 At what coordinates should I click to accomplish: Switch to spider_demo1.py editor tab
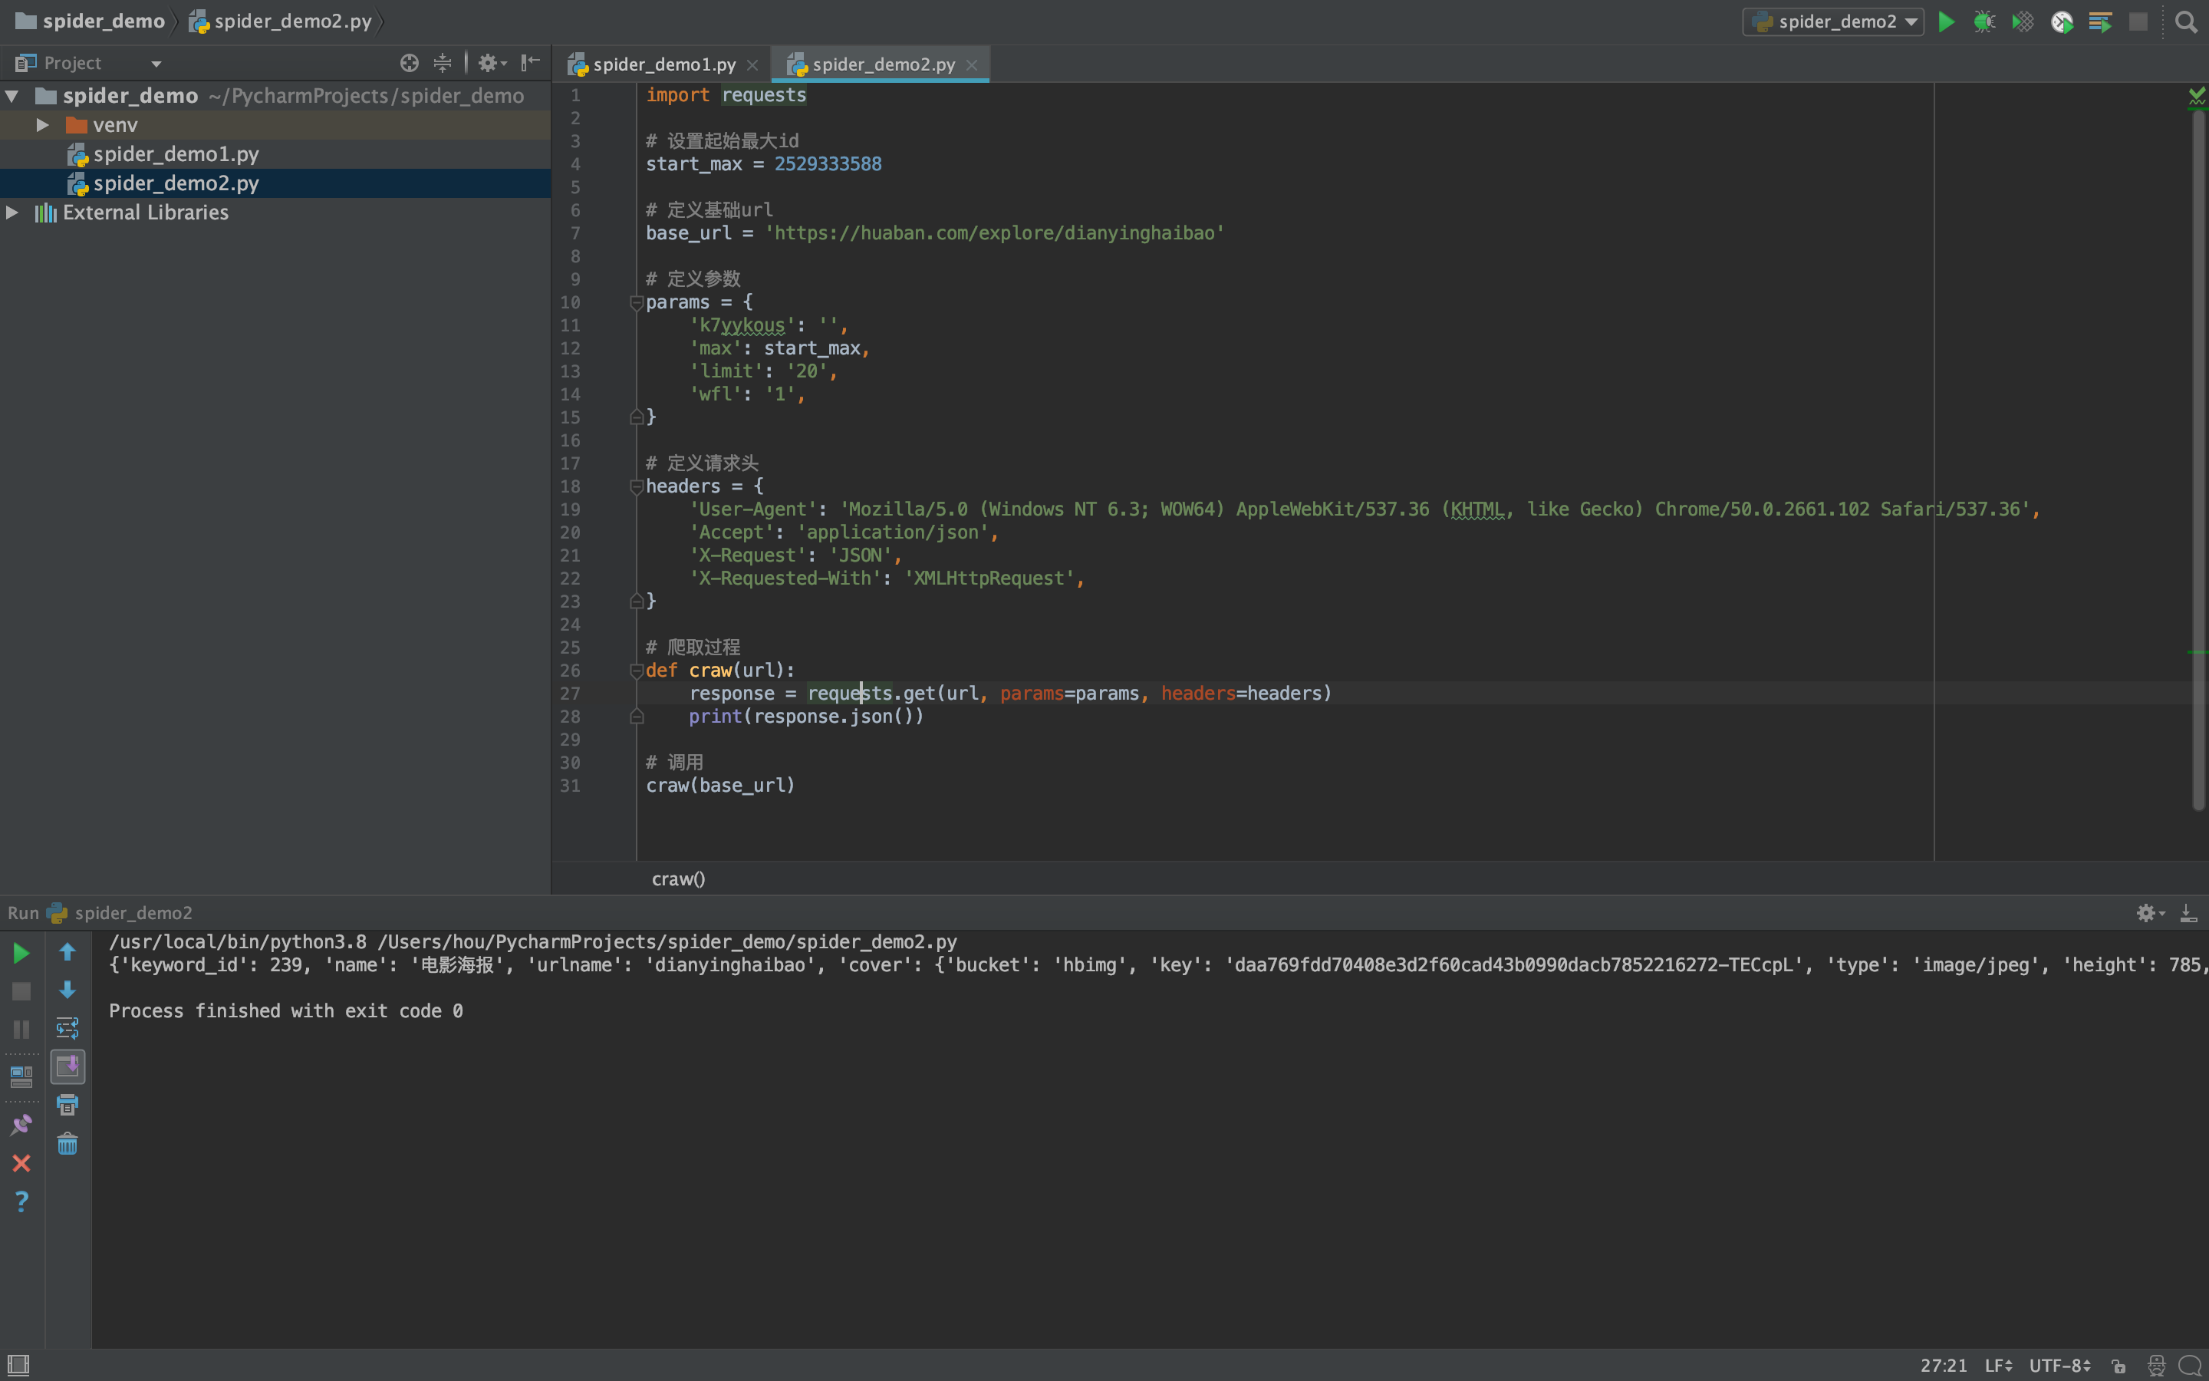pyautogui.click(x=663, y=65)
